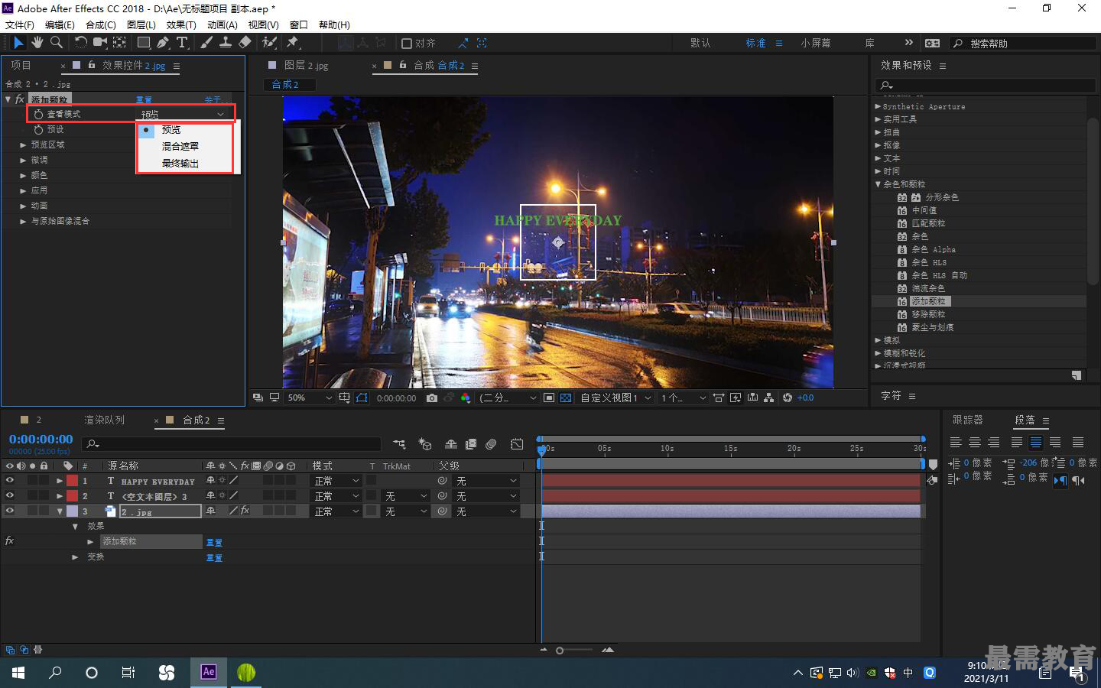Select the Puppet Pin tool

[x=293, y=43]
